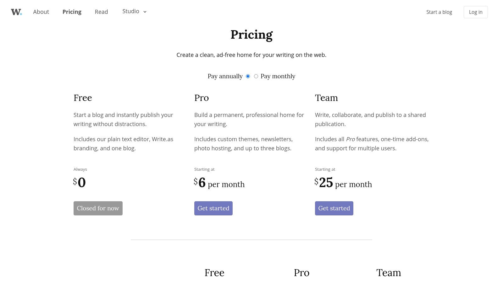Image resolution: width=503 pixels, height=283 pixels.
Task: Open the Studio menu
Action: tap(131, 11)
